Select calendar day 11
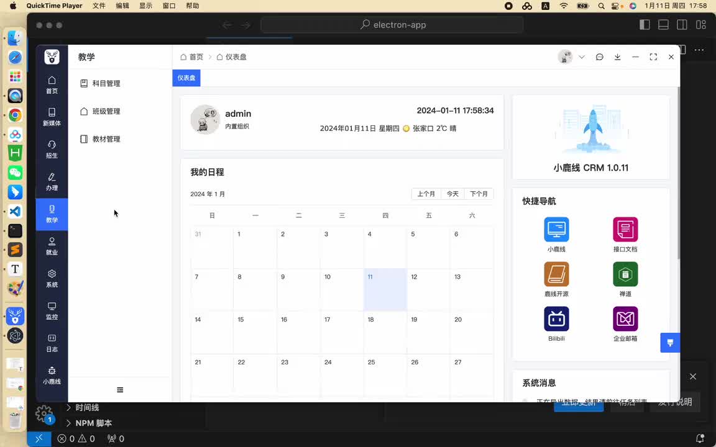The image size is (716, 447). (385, 290)
